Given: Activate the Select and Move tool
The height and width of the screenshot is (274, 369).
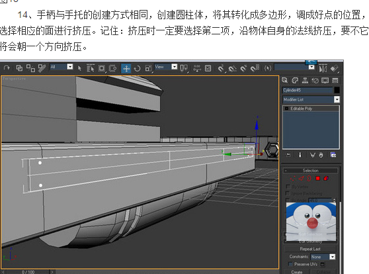Looking at the screenshot, I should (x=126, y=69).
